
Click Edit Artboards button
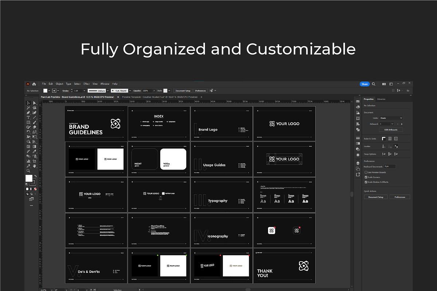(391, 129)
